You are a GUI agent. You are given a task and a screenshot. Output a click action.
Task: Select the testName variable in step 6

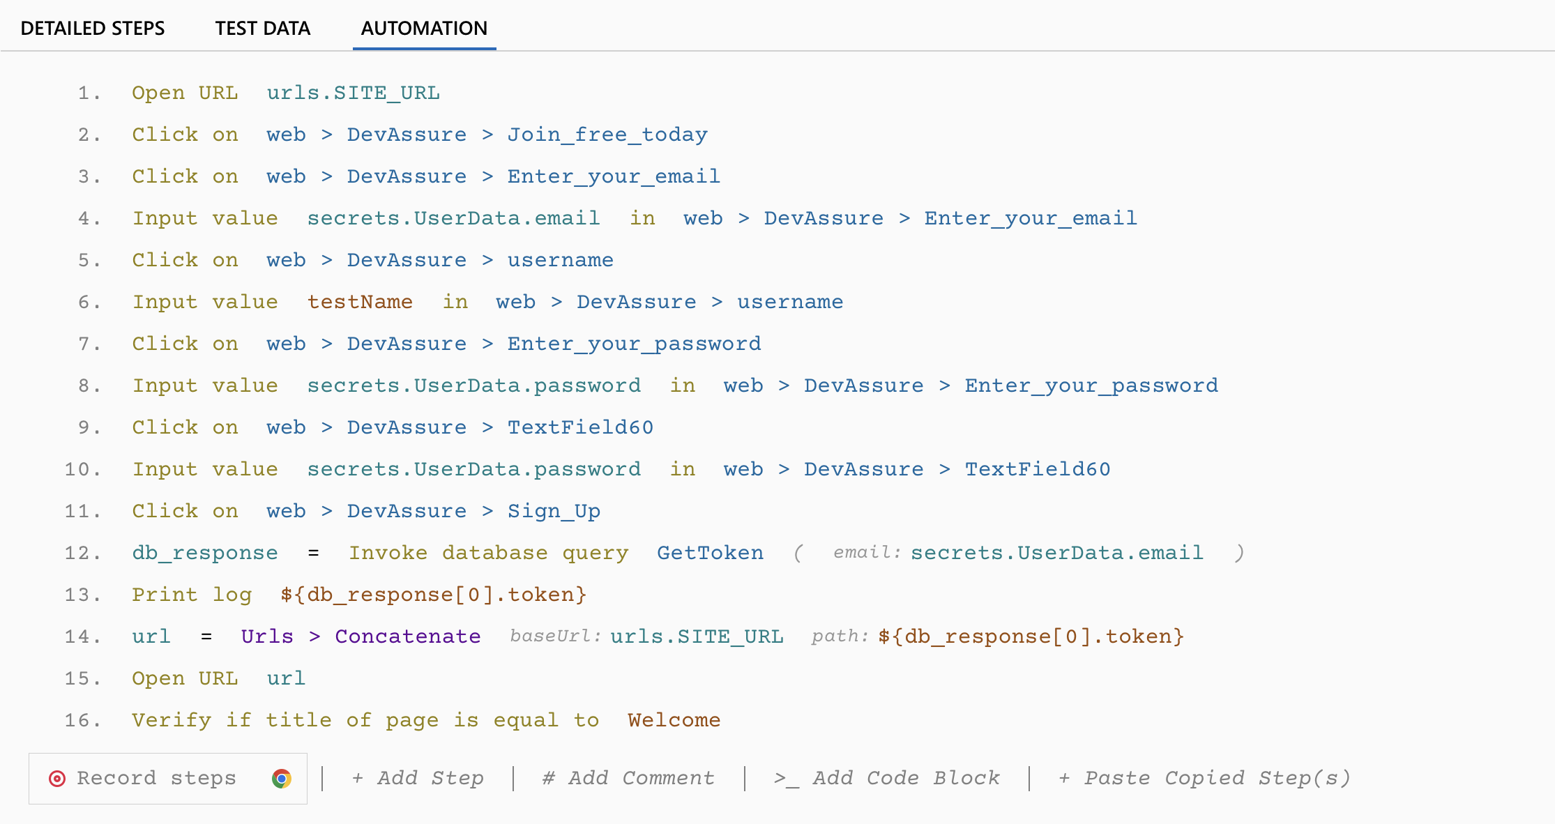(x=360, y=301)
